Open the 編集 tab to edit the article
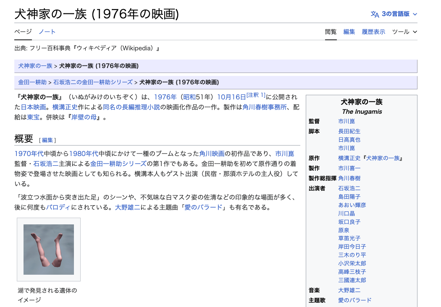 pos(349,31)
